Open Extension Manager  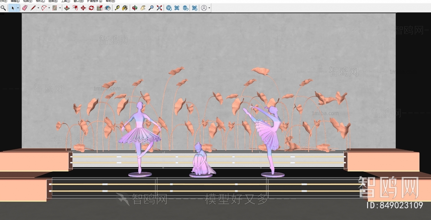194,8
